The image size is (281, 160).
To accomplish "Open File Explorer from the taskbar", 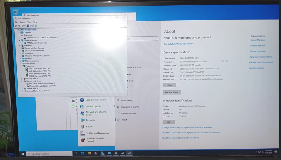I will click(x=89, y=153).
